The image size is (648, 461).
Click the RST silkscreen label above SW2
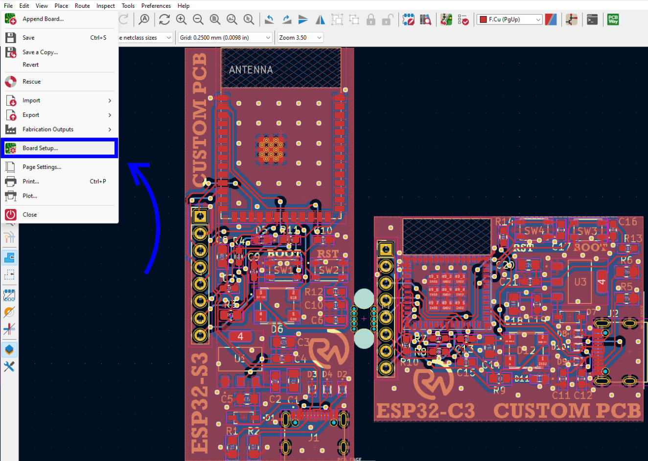(327, 254)
